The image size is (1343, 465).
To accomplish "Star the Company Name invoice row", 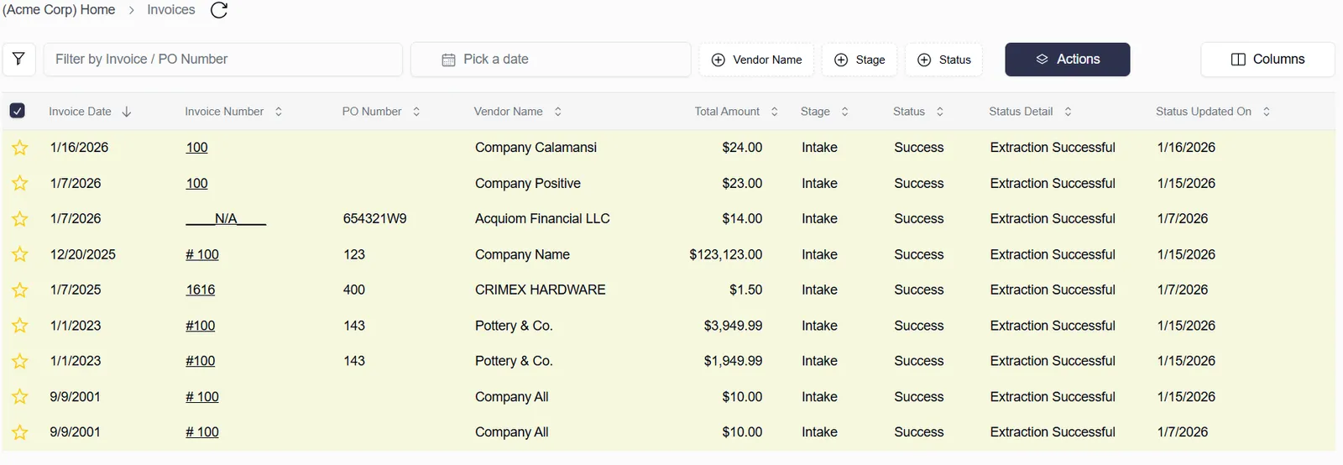I will click(x=20, y=254).
